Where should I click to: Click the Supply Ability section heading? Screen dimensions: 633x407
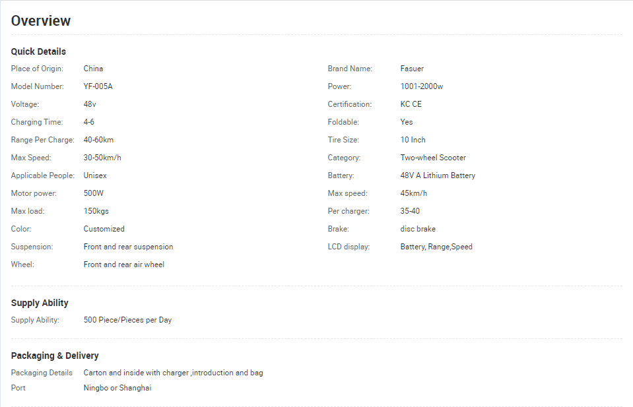point(40,303)
